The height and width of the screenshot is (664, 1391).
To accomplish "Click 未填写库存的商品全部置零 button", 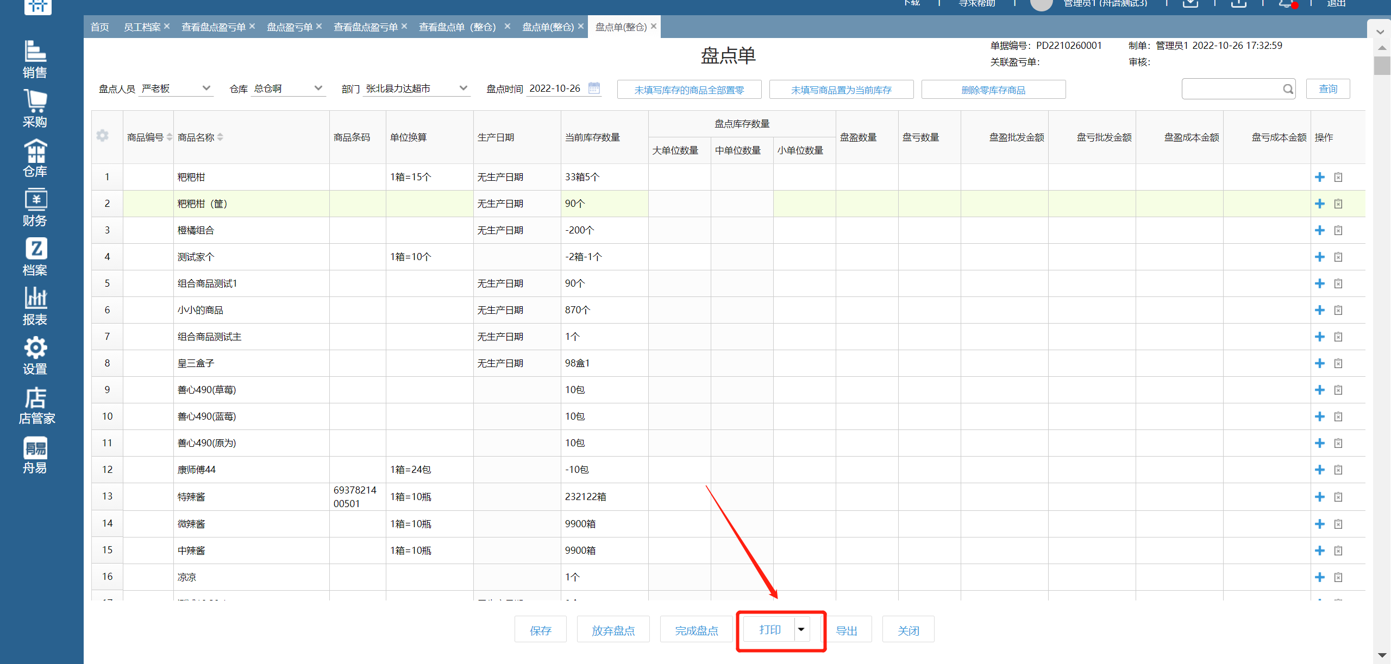I will (689, 90).
